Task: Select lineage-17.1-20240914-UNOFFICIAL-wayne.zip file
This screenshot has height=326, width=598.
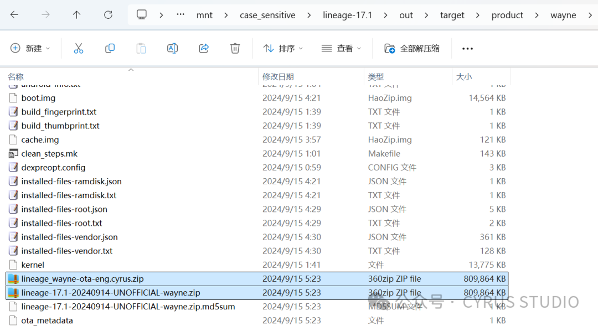Action: click(x=111, y=293)
